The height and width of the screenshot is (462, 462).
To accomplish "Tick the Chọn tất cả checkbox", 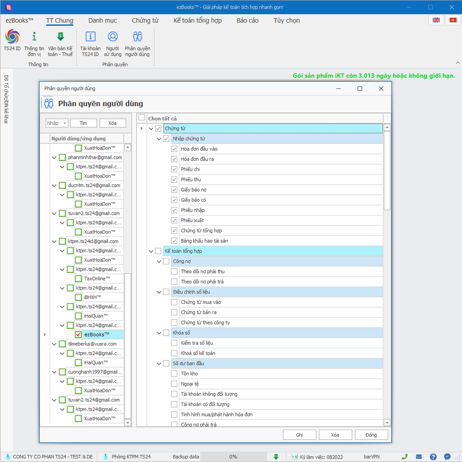I will (142, 118).
